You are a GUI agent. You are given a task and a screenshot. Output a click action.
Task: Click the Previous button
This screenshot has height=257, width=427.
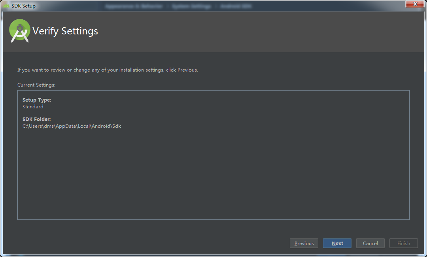pos(304,243)
